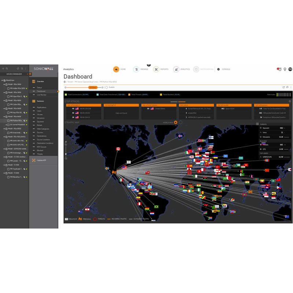The image size is (293, 293).
Task: Select the Analytics icon
Action: coord(176,69)
